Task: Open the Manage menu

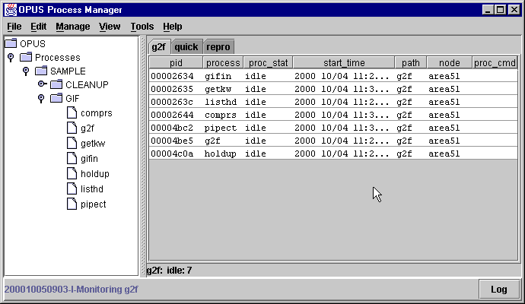Action: pos(72,27)
